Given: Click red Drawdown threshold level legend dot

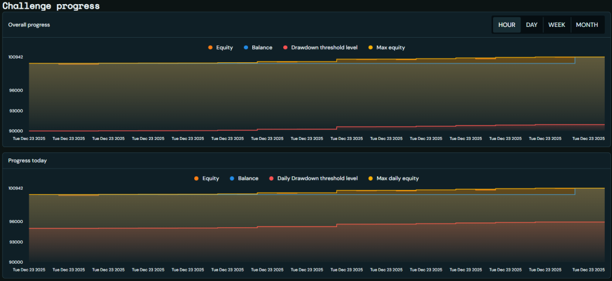Looking at the screenshot, I should click(x=286, y=47).
